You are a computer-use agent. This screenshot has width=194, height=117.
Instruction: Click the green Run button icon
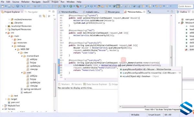point(71,6)
